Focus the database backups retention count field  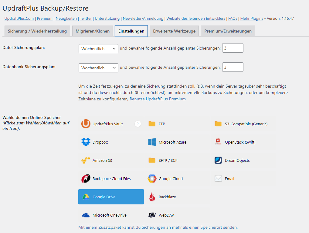click(x=233, y=67)
